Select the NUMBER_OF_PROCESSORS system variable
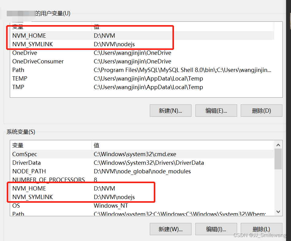The height and width of the screenshot is (241, 291). 48,180
